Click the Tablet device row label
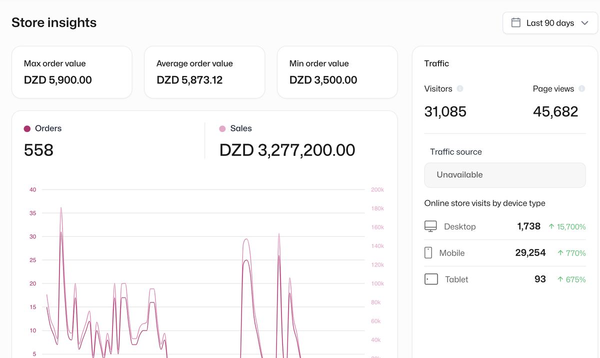Screen dimensions: 600x358 point(456,279)
